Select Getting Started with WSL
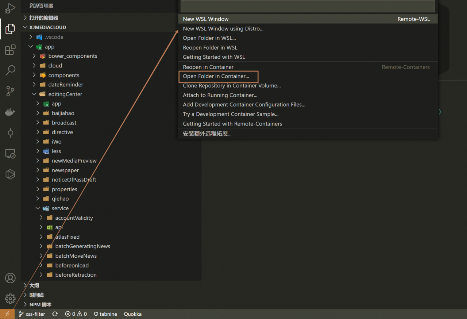The width and height of the screenshot is (467, 319). click(308, 57)
